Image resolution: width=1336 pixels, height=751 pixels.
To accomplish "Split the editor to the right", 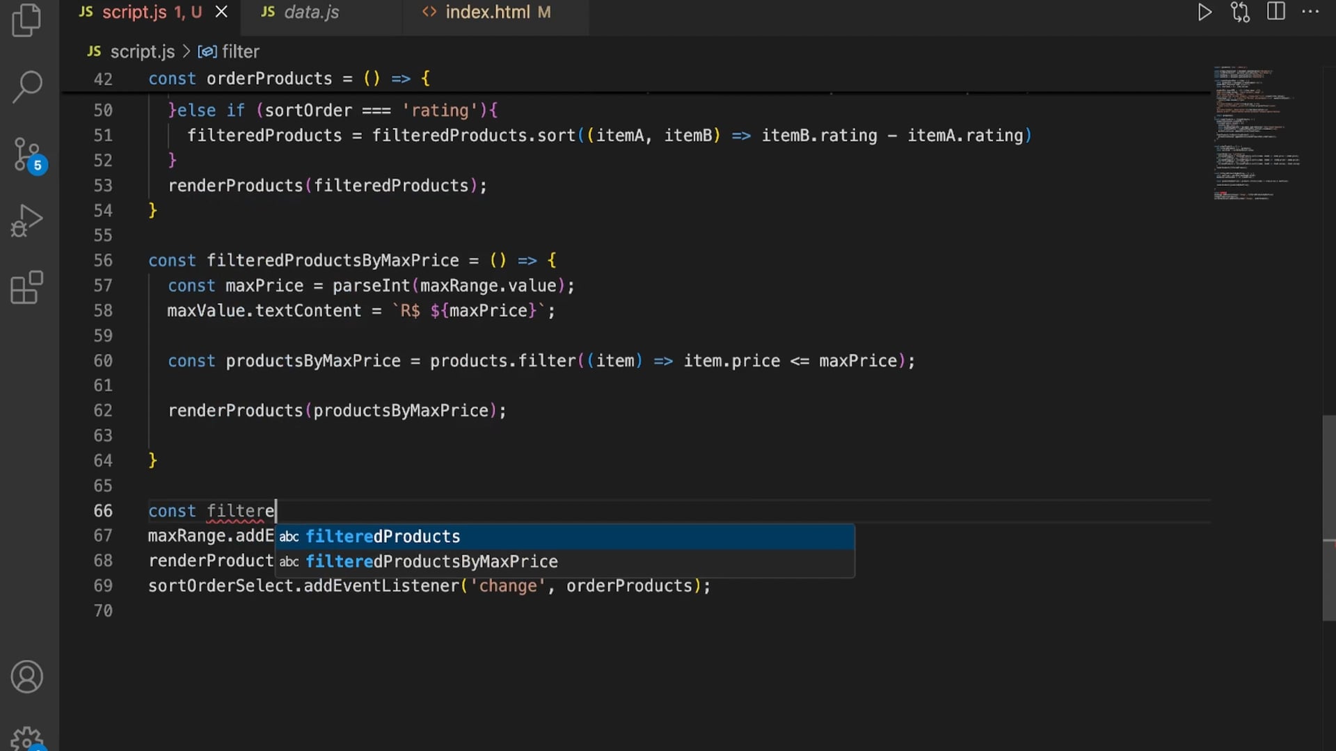I will [1276, 11].
